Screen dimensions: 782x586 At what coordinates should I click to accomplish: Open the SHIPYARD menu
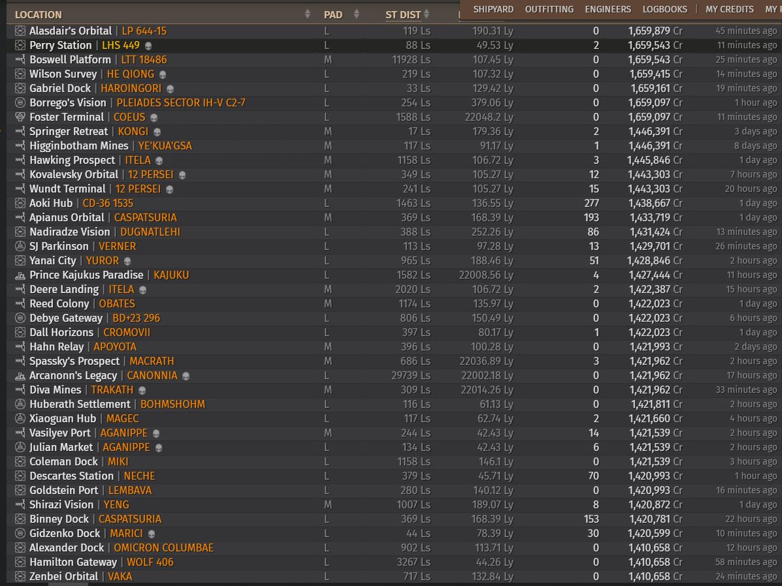coord(493,9)
